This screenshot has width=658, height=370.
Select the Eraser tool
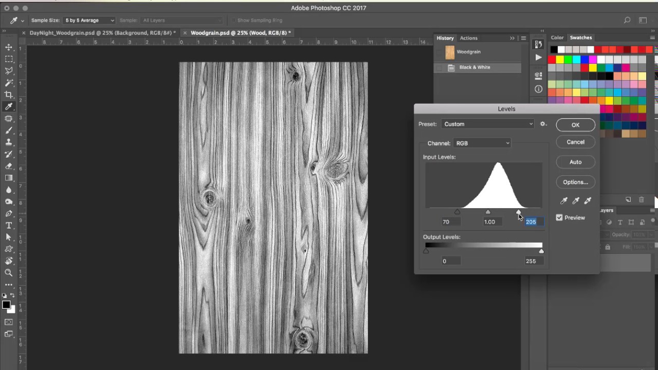click(9, 166)
